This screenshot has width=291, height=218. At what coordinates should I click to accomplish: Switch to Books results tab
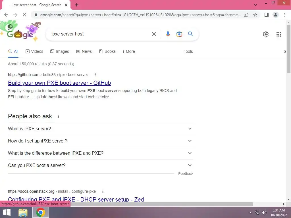(107, 52)
